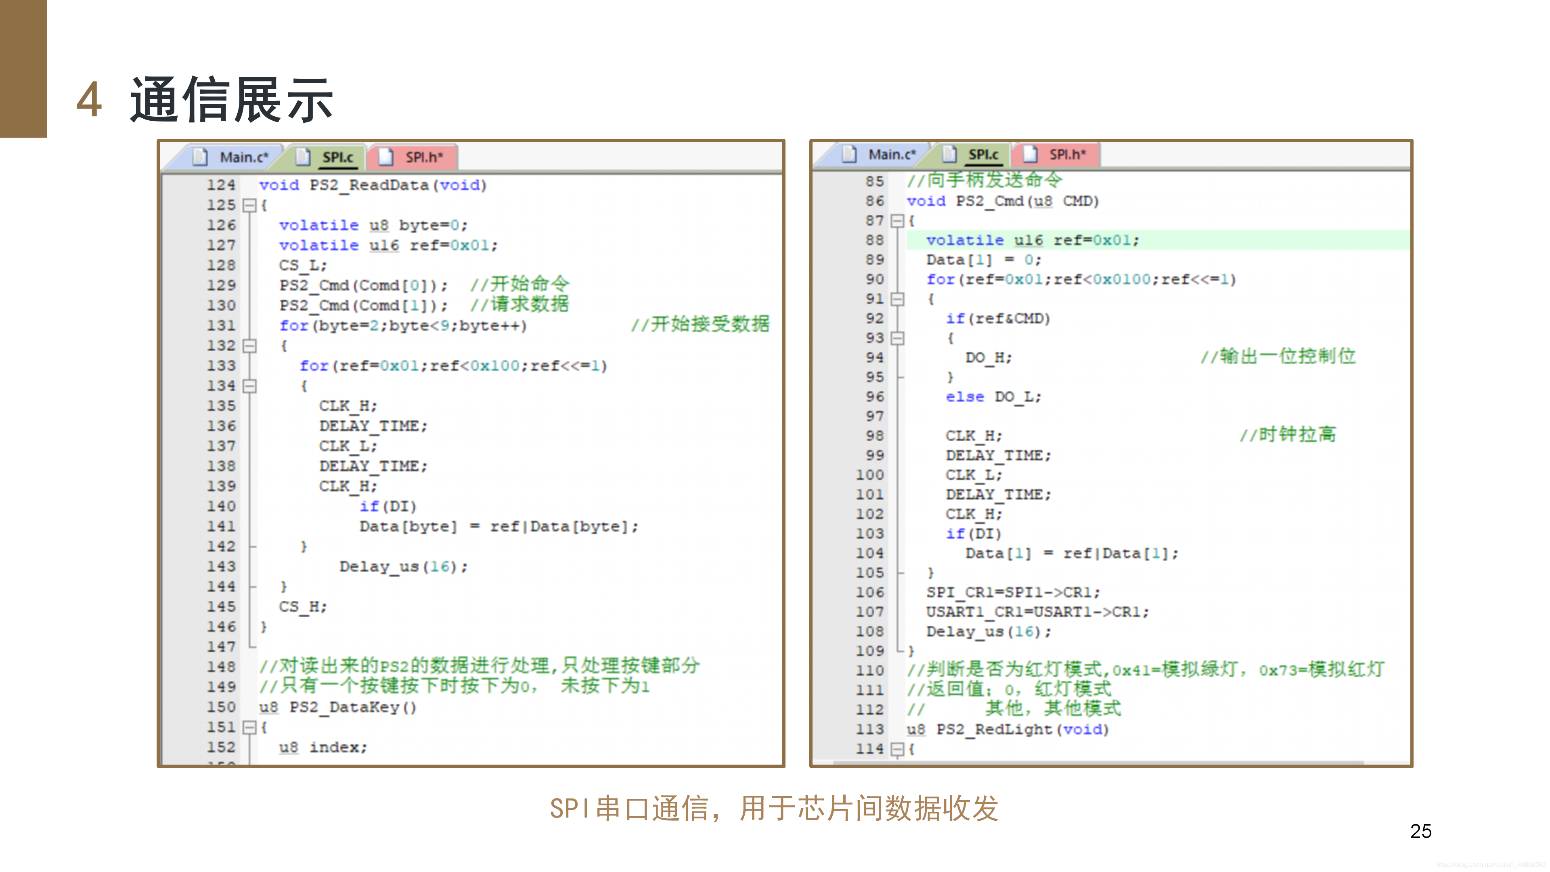
Task: Click horizontal scrollbar of right editor
Action: [1098, 763]
